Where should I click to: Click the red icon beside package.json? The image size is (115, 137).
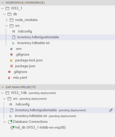[12, 66]
